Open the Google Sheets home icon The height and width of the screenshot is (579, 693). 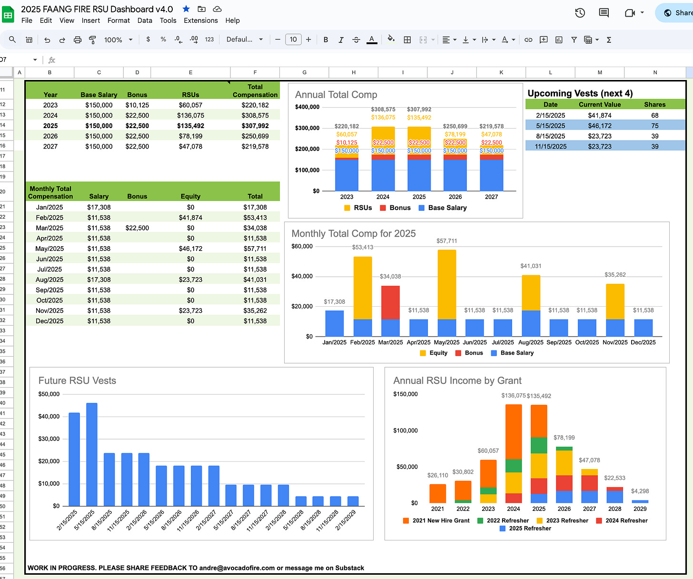coord(8,14)
